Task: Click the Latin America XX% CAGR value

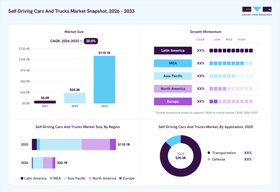Action: (x=201, y=50)
